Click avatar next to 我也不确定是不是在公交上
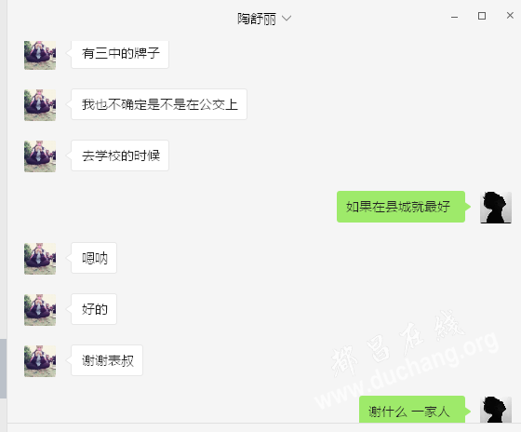 (x=40, y=105)
